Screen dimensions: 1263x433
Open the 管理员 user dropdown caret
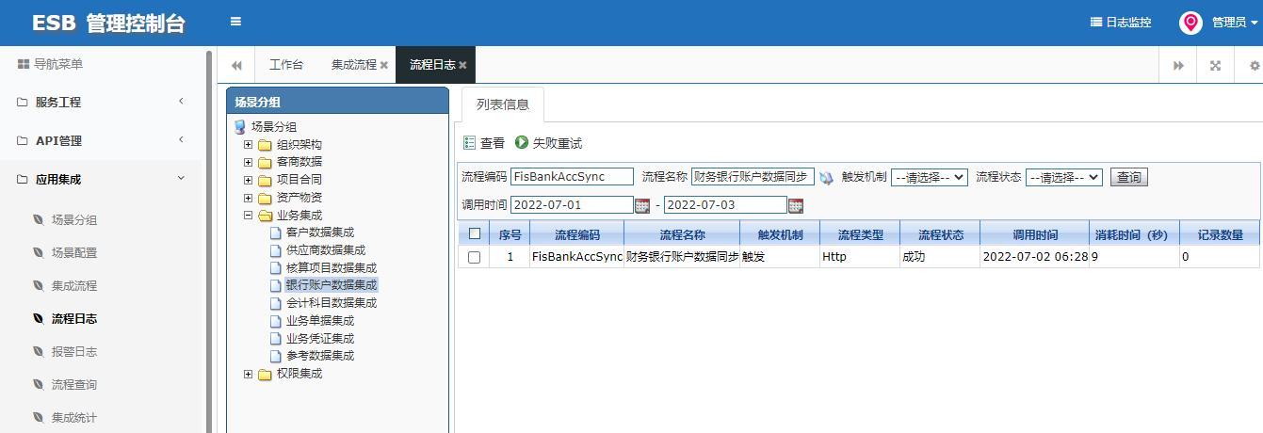1255,24
